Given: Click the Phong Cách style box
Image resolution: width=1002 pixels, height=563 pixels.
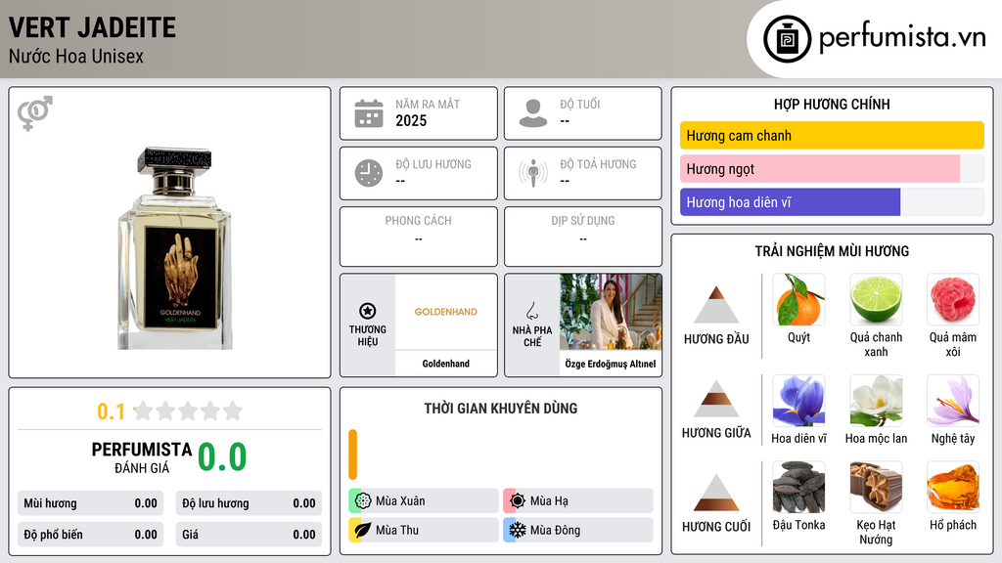Looking at the screenshot, I should pos(419,237).
